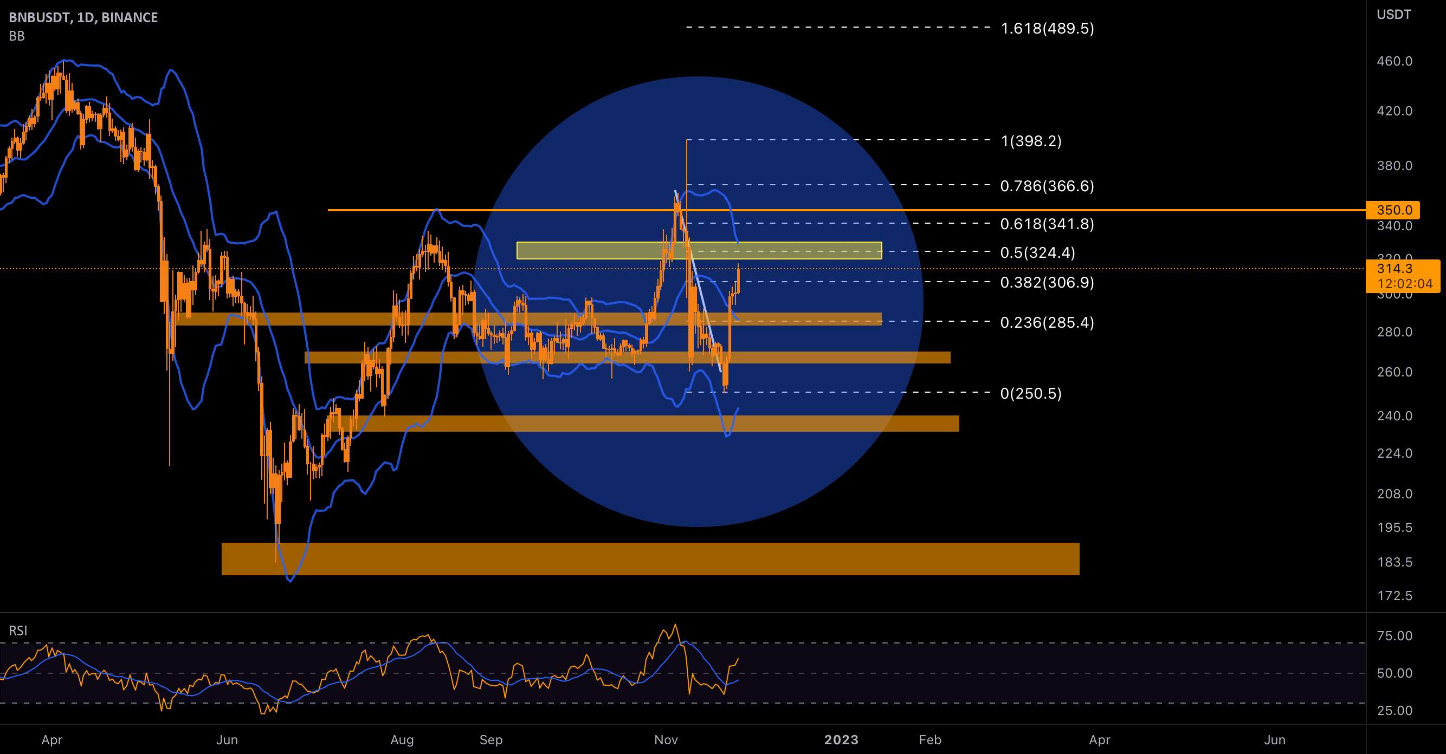Click the 2023 label on time axis

(x=841, y=740)
